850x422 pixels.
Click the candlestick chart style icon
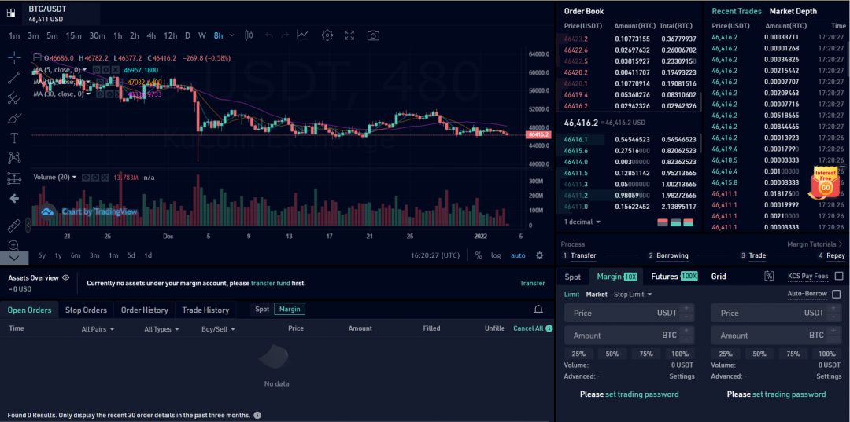point(249,35)
